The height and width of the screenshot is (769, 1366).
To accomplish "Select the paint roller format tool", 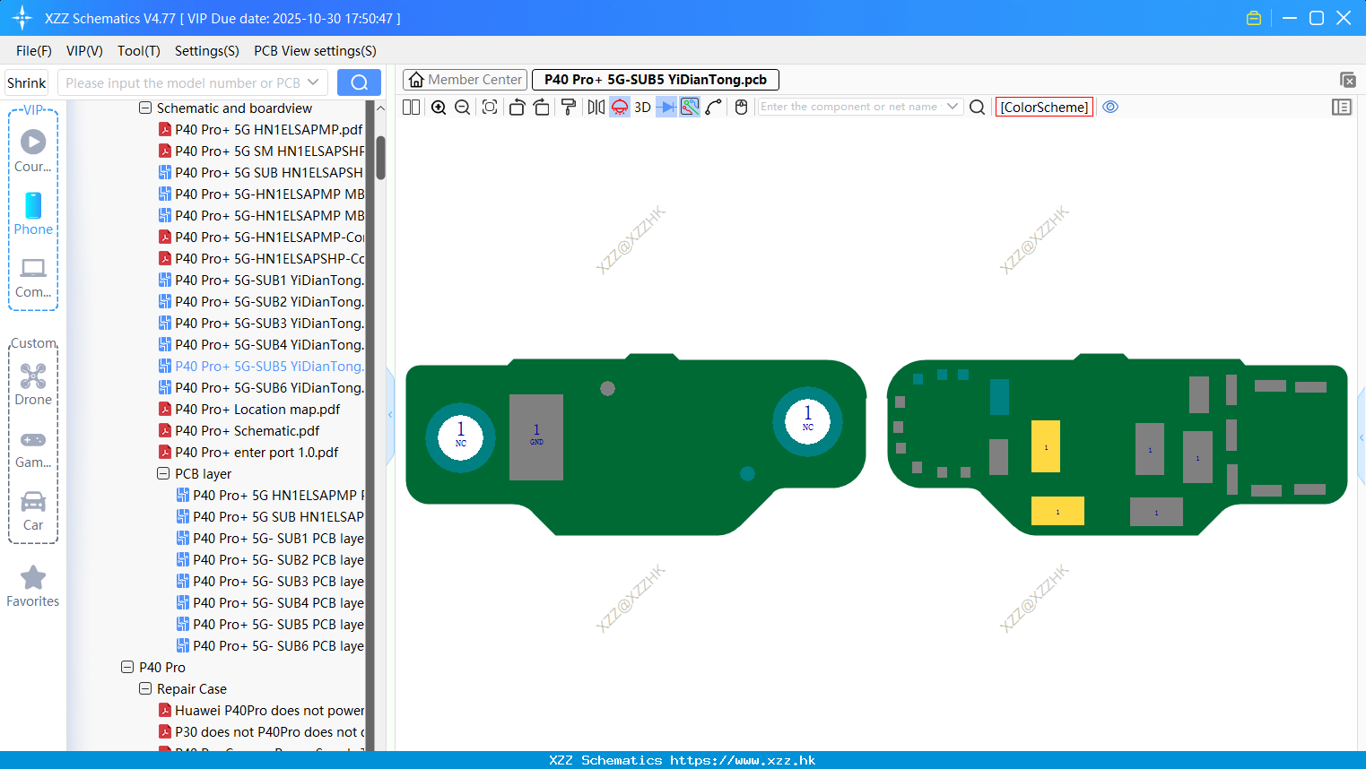I will (569, 107).
